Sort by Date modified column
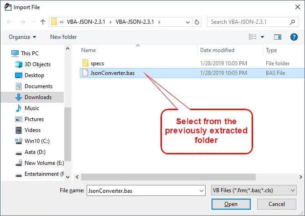305x216 pixels. (x=217, y=50)
